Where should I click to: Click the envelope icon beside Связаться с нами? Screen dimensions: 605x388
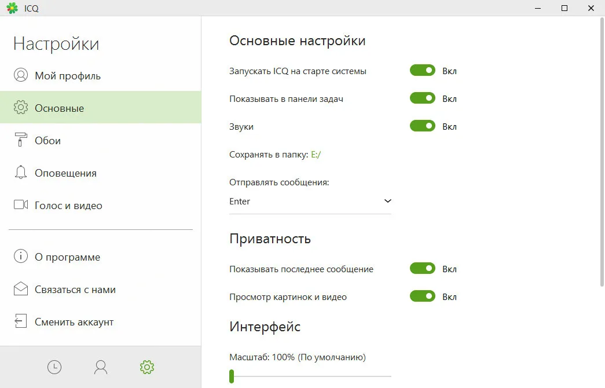[21, 289]
